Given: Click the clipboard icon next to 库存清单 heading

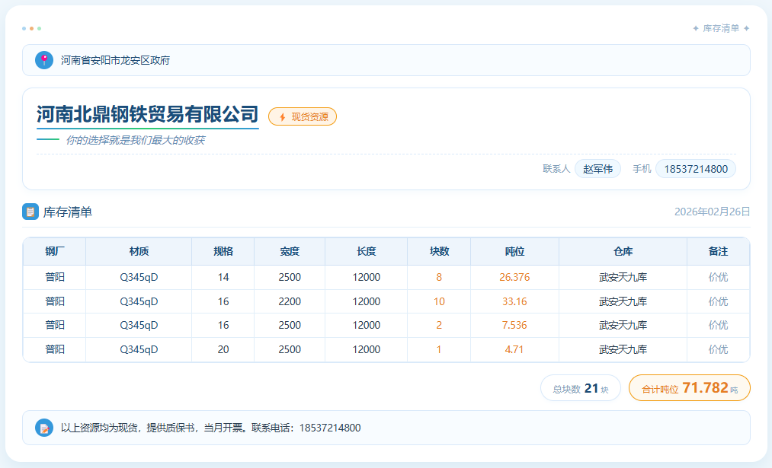Looking at the screenshot, I should tap(30, 212).
